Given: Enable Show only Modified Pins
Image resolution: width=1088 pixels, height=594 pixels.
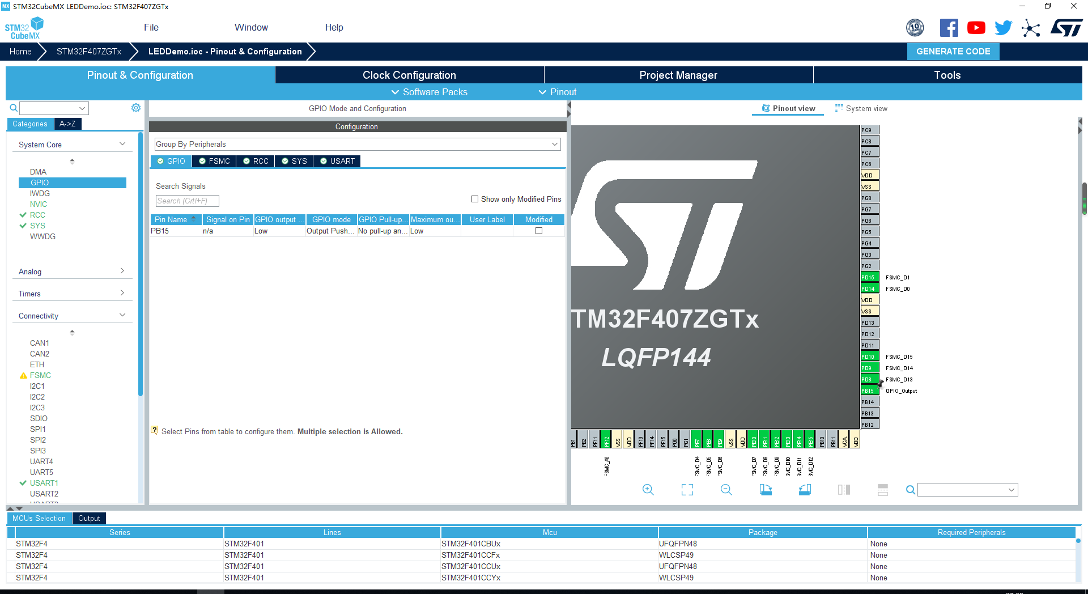Looking at the screenshot, I should click(x=475, y=199).
